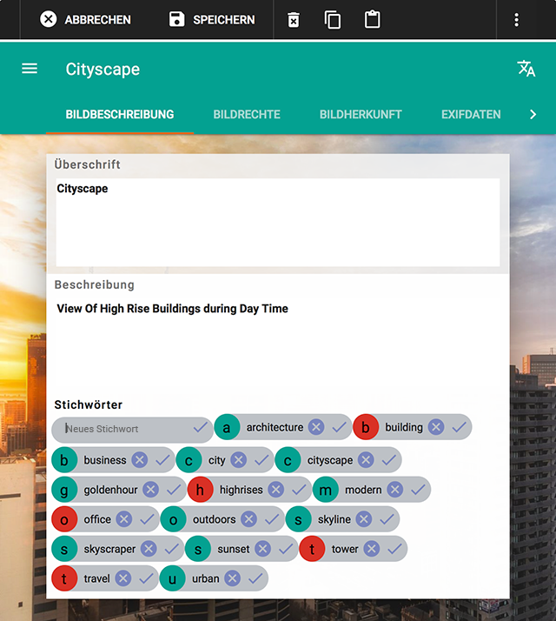Click the Stichwörter section heading
Image resolution: width=556 pixels, height=621 pixels.
pyautogui.click(x=89, y=404)
